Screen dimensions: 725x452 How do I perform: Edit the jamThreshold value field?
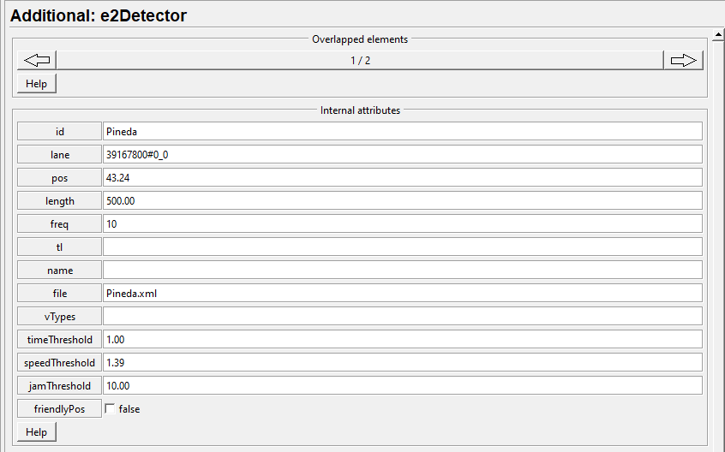click(402, 386)
